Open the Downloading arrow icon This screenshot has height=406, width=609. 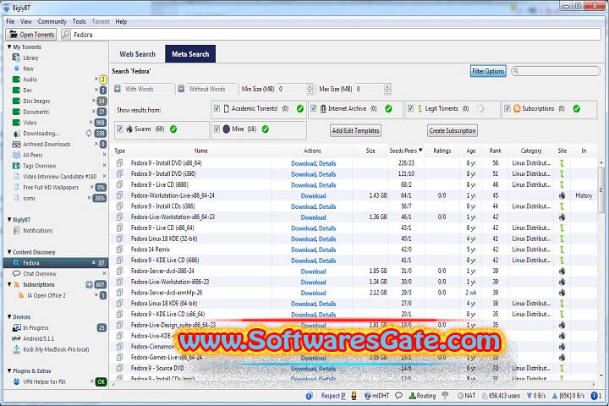[x=16, y=134]
